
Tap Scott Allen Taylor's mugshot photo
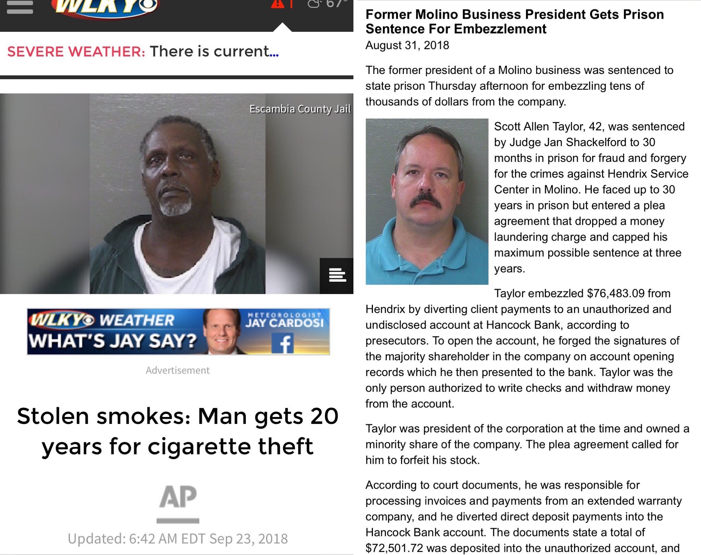pyautogui.click(x=427, y=202)
